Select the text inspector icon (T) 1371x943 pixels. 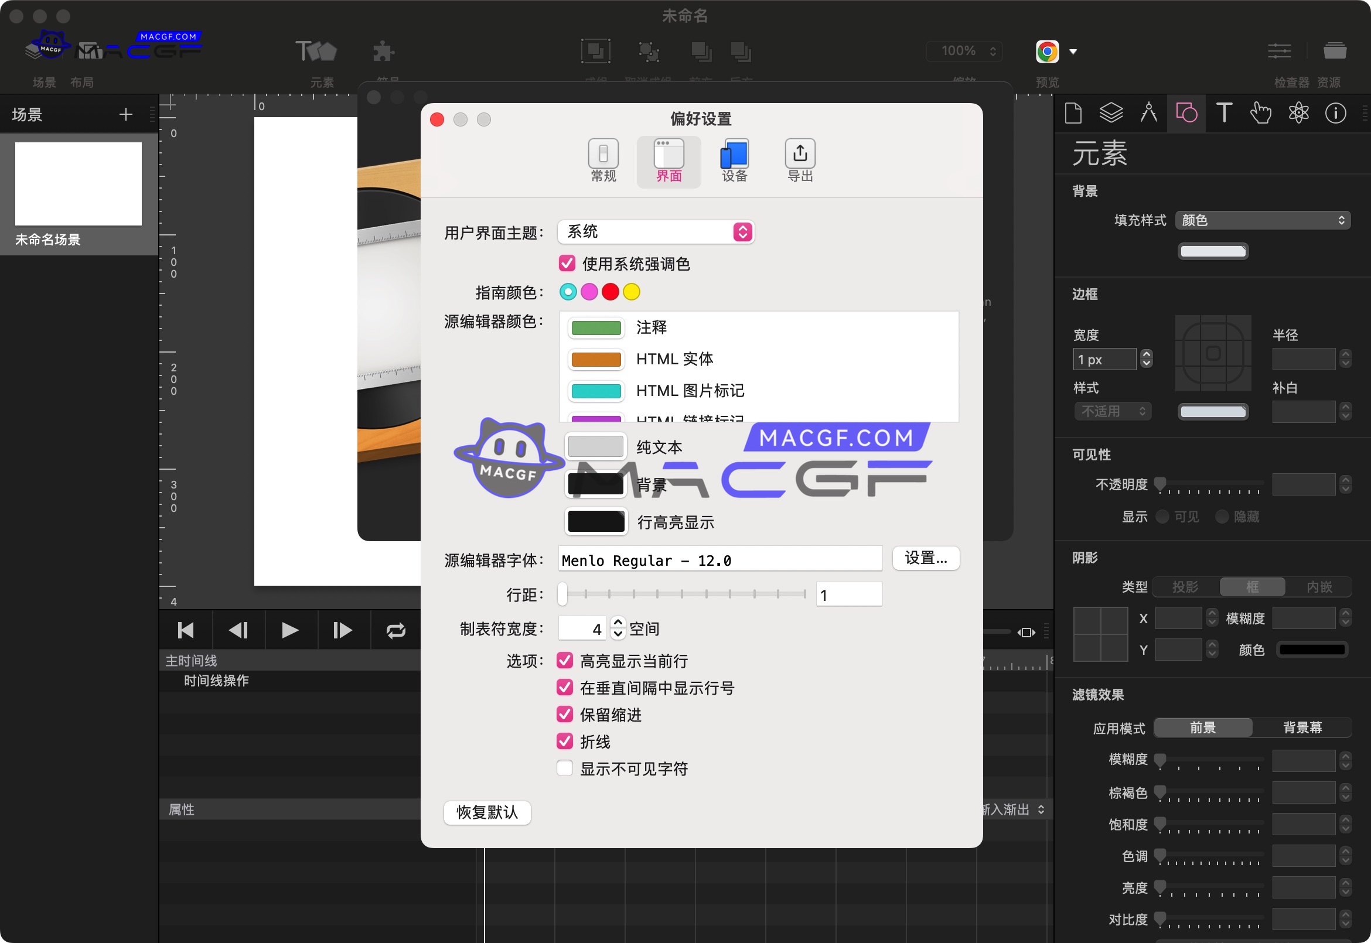pyautogui.click(x=1224, y=112)
